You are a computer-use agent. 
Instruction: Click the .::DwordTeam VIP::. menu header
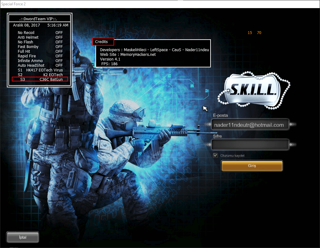point(38,19)
